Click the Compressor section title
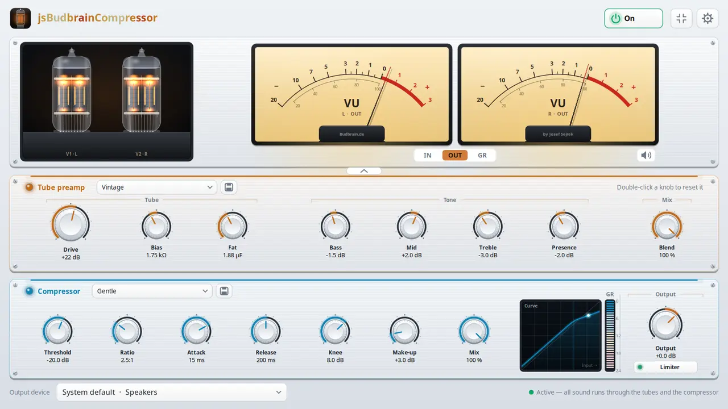The height and width of the screenshot is (409, 728). click(x=59, y=291)
